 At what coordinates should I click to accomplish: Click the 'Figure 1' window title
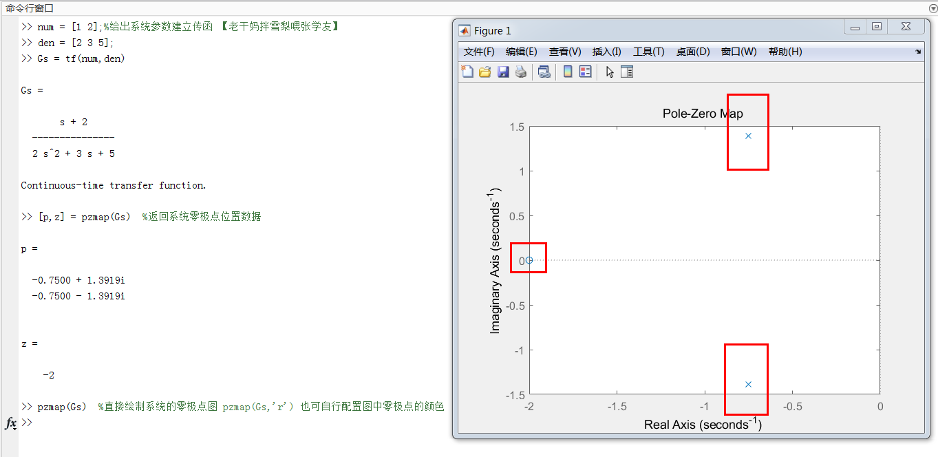coord(493,30)
